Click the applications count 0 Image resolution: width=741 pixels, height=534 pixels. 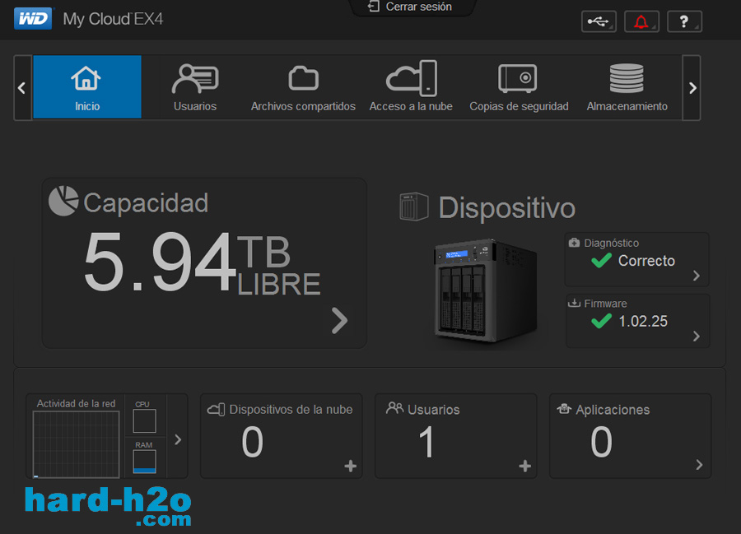click(x=602, y=442)
